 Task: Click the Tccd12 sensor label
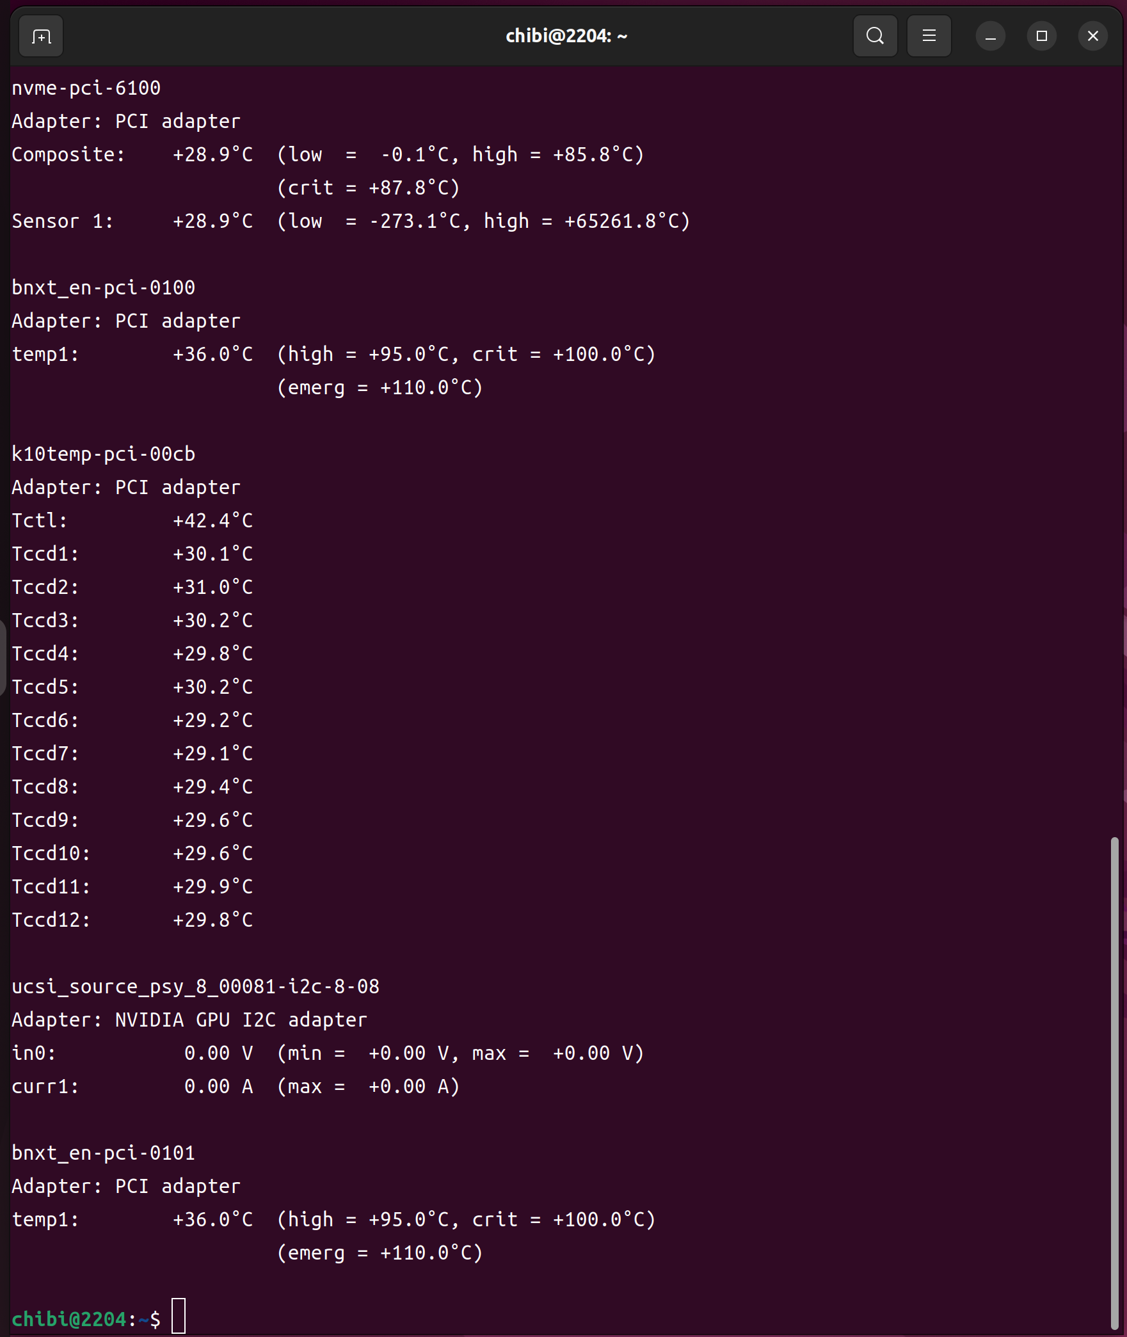[x=51, y=920]
